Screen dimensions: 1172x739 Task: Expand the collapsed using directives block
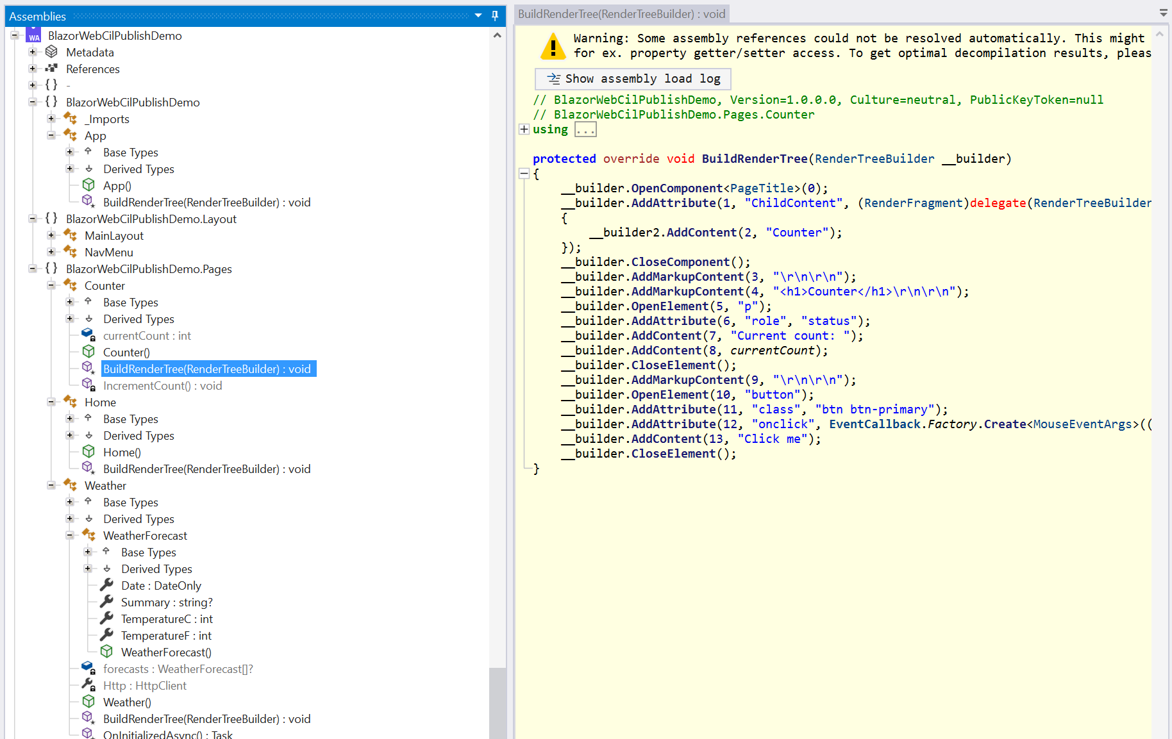[524, 129]
